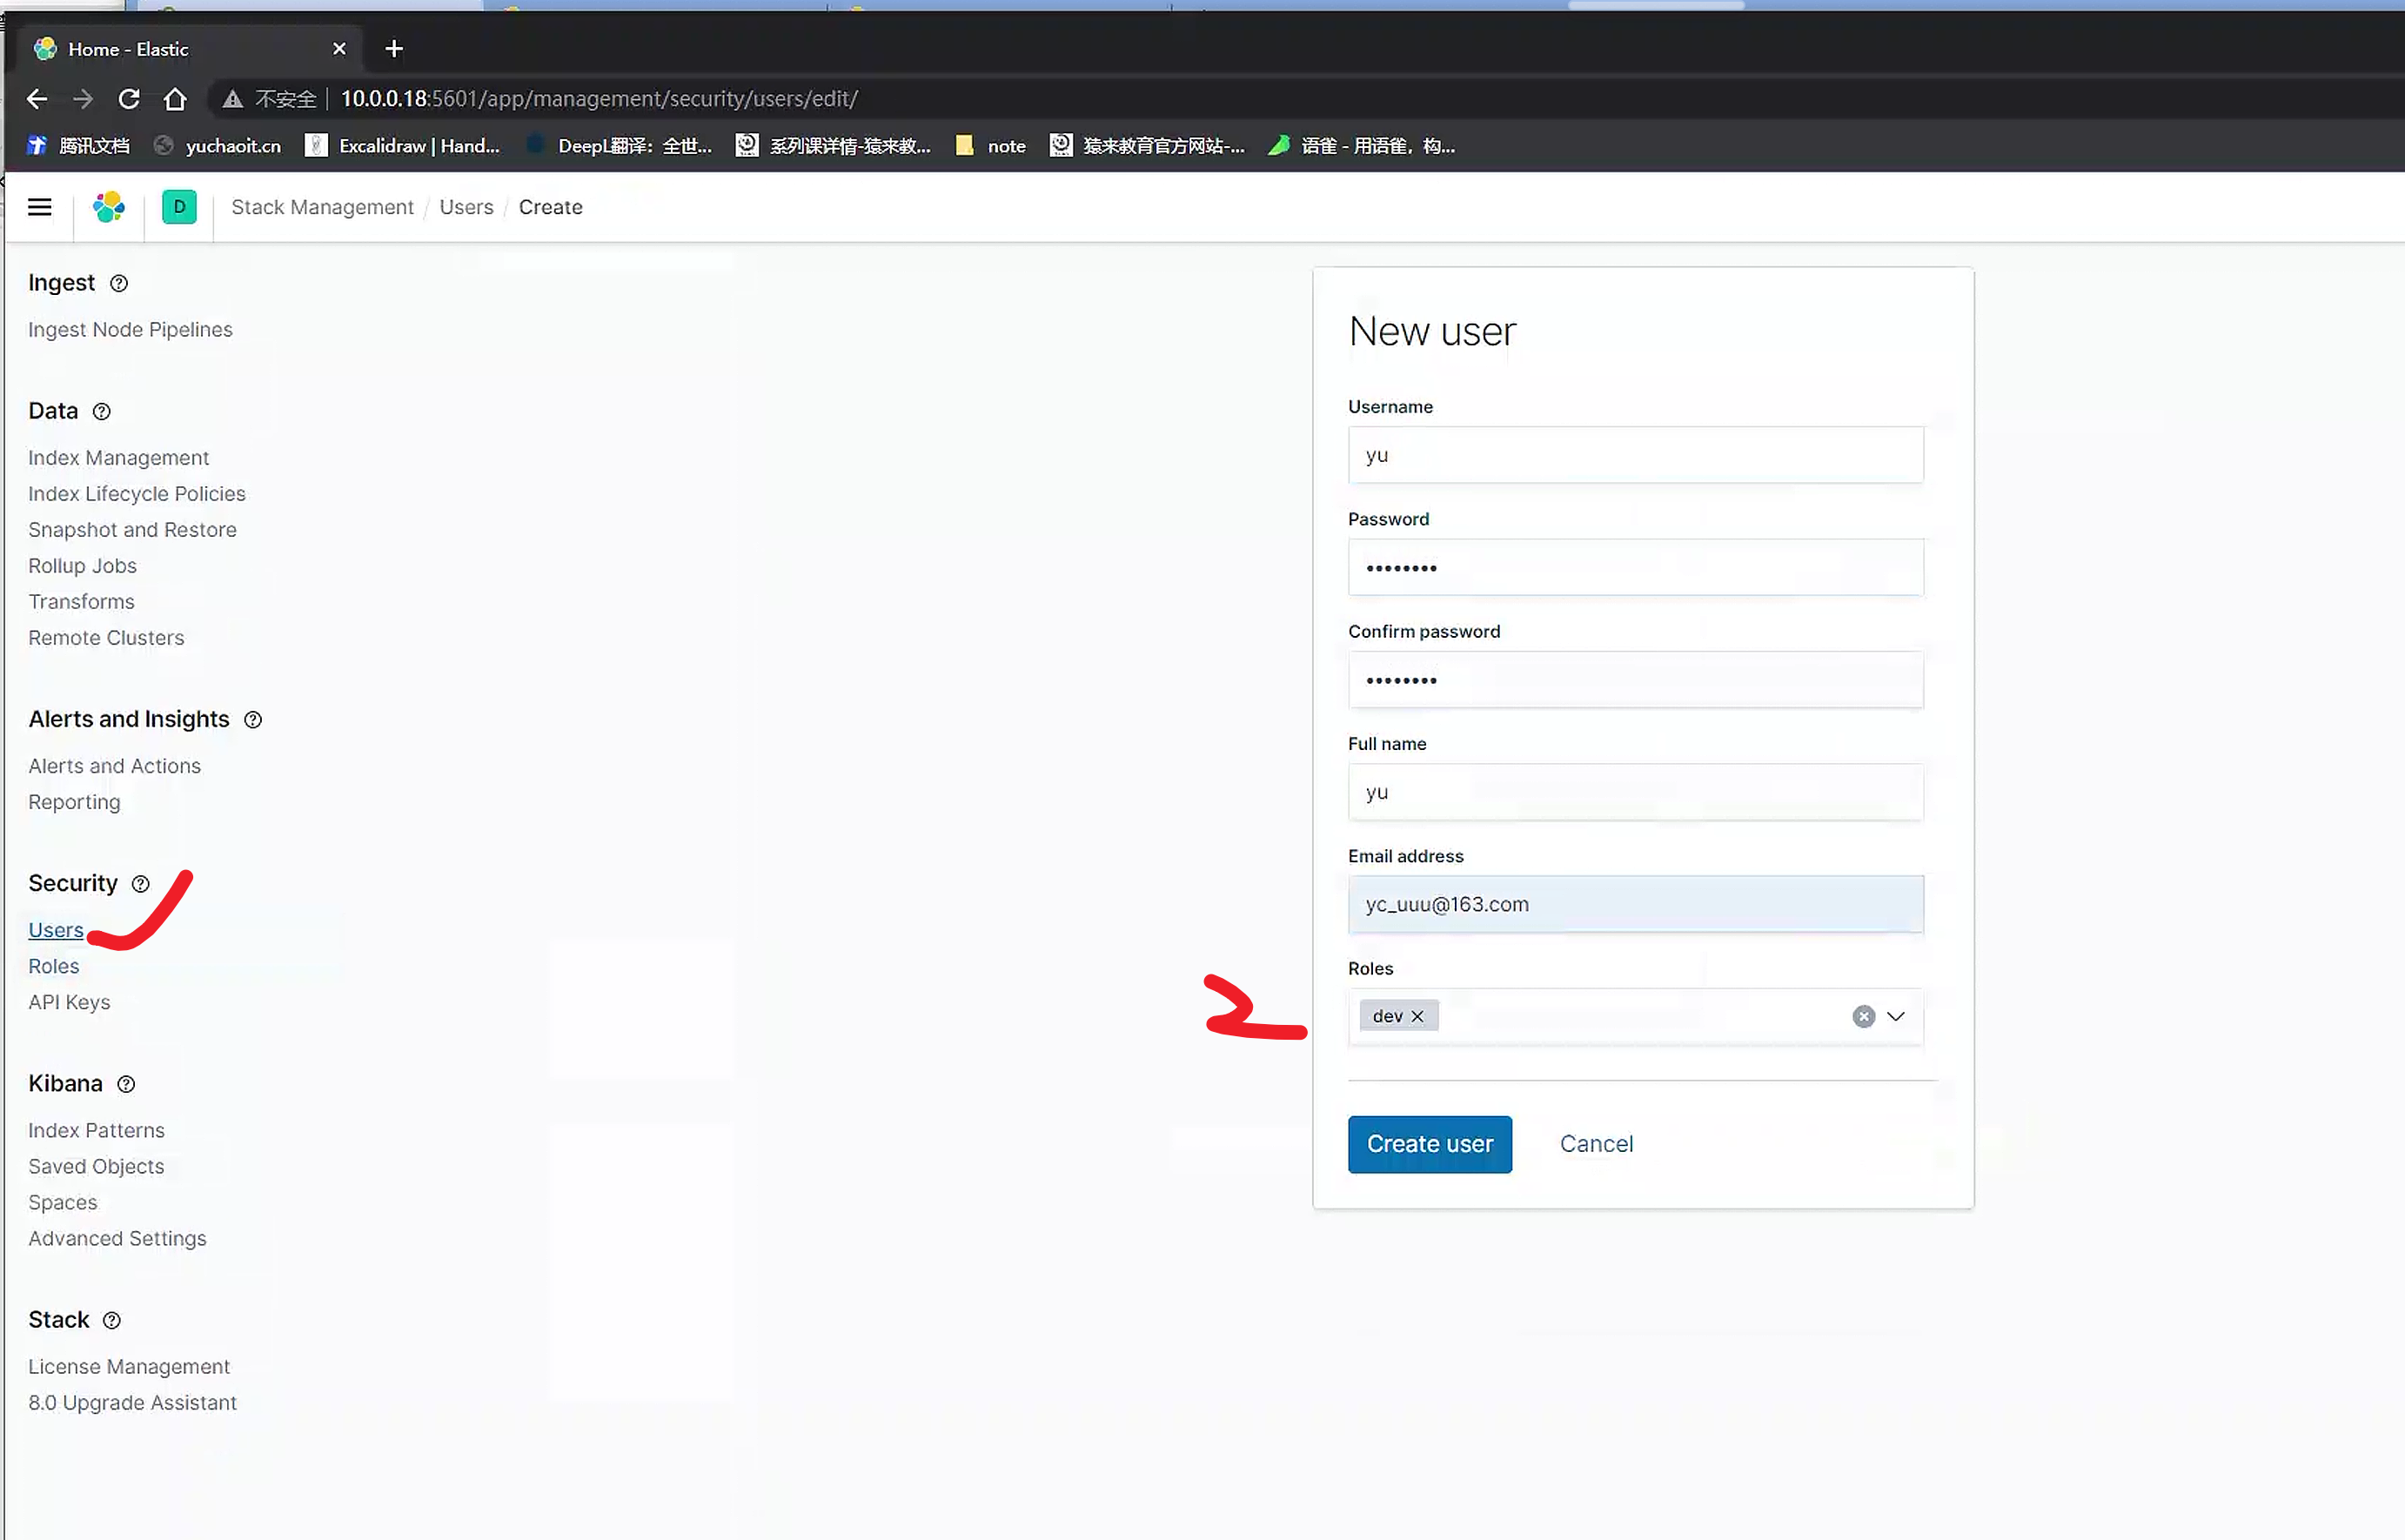
Task: Click help icon beside Ingest heading
Action: click(x=119, y=283)
